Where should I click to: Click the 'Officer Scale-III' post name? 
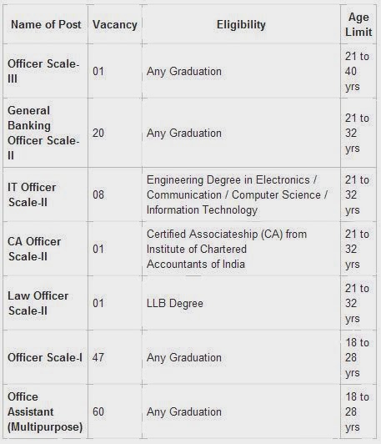[x=43, y=71]
